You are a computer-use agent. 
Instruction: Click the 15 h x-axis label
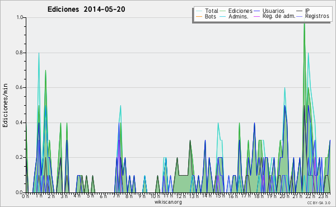[220, 196]
